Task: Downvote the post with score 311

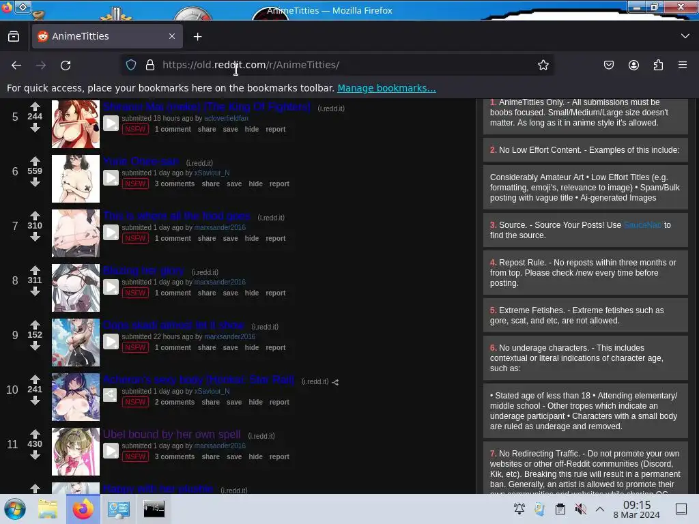Action: click(x=35, y=291)
